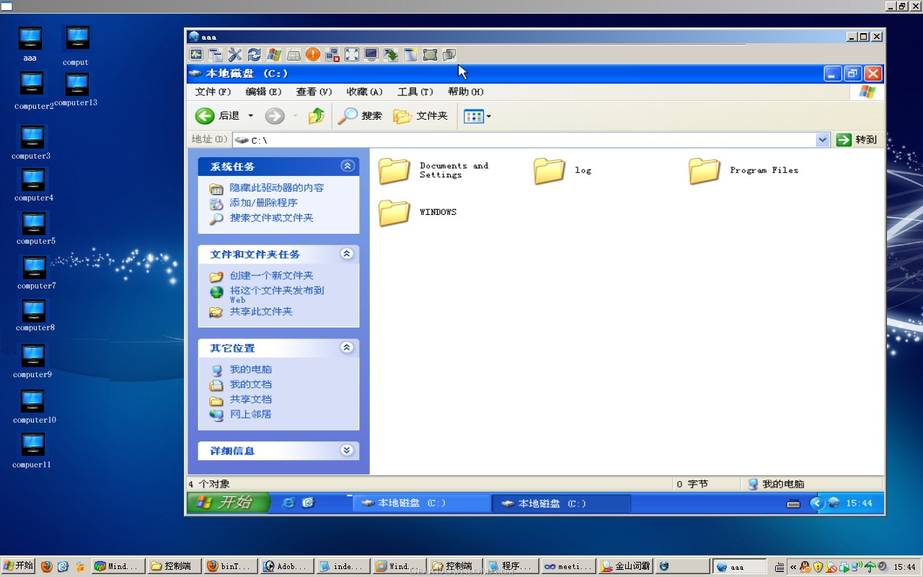
Task: Click the new window sparkle icon
Action: point(410,55)
